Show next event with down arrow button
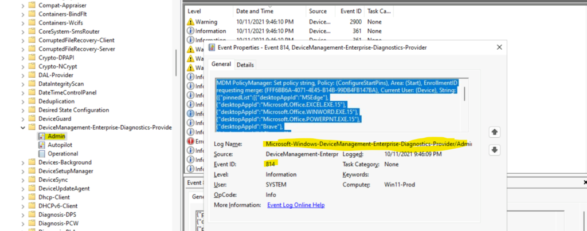Screen dimensions: 587x231 click(x=495, y=150)
